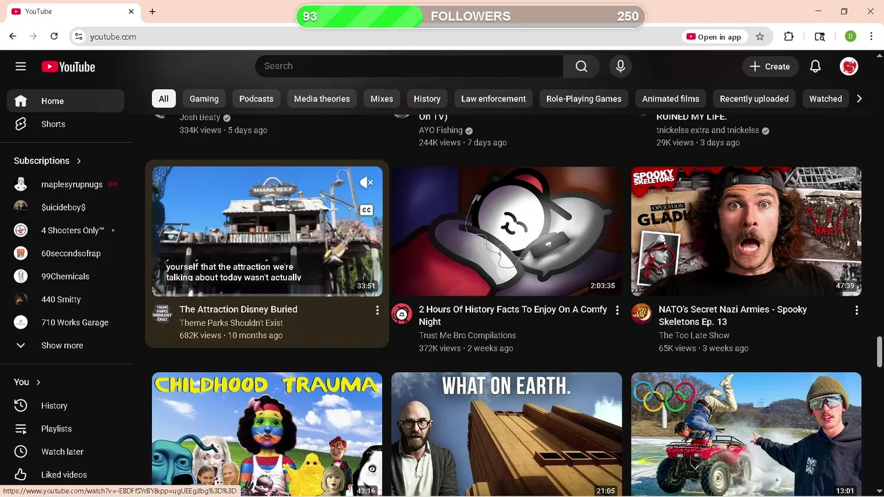
Task: Reload the page
Action: tap(54, 37)
